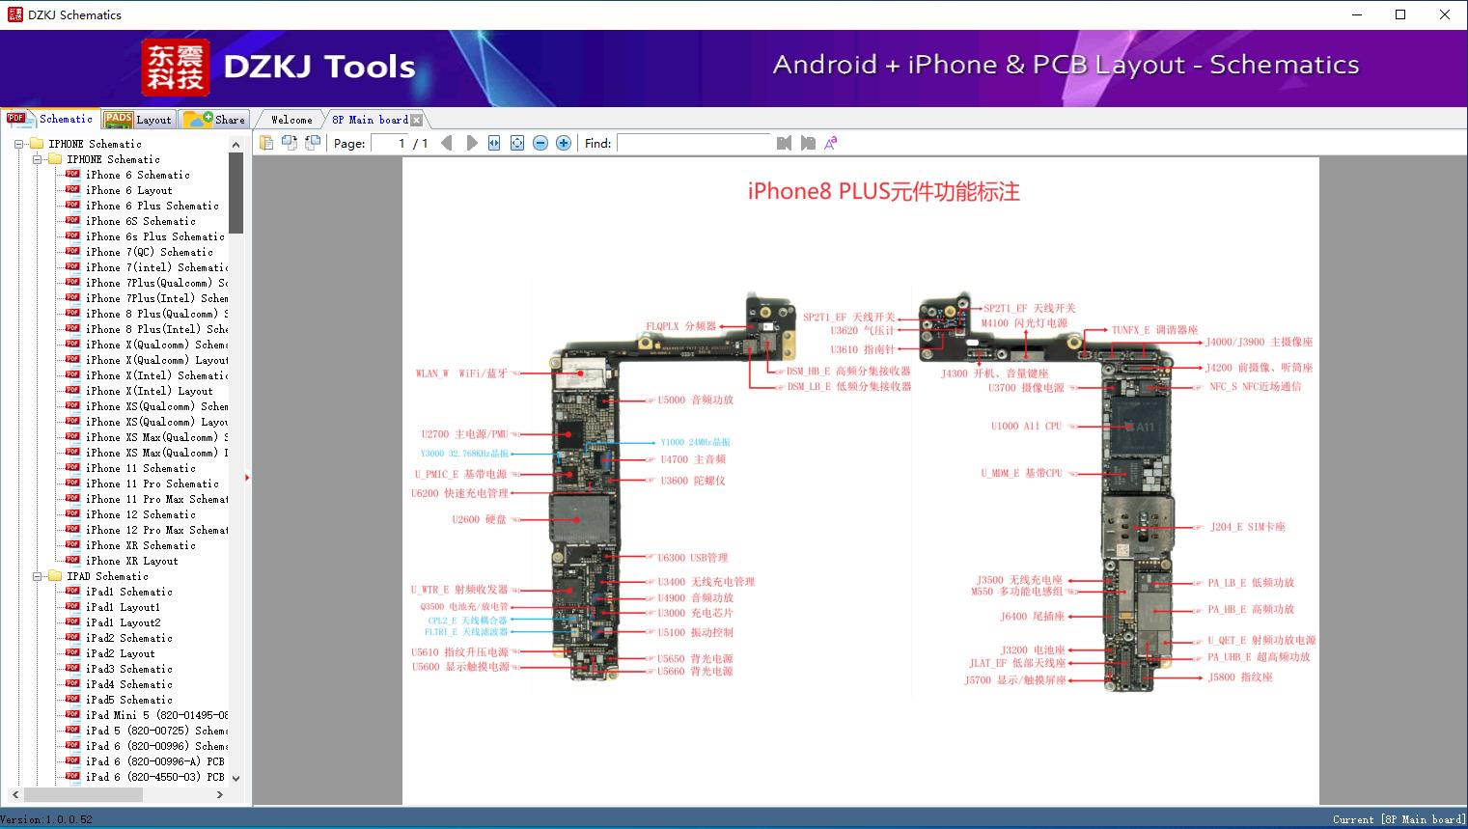Open iPhone 6 Plus Schematic
1468x829 pixels.
(x=152, y=206)
